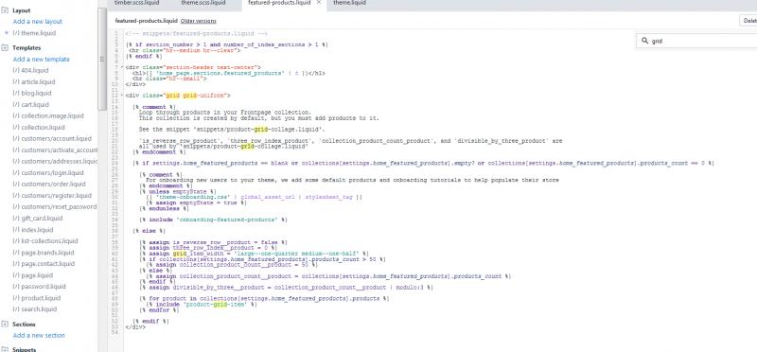This screenshot has height=352, width=757.
Task: Open customers/register.liquid template file
Action: (52, 196)
